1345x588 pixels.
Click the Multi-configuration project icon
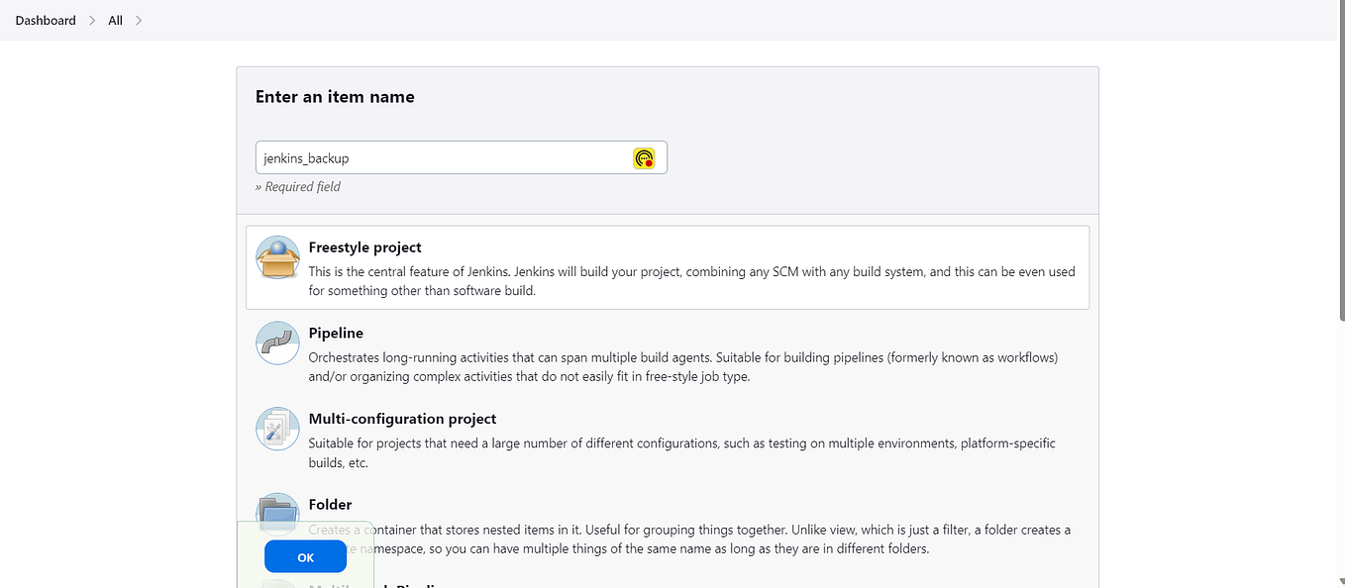pyautogui.click(x=277, y=429)
